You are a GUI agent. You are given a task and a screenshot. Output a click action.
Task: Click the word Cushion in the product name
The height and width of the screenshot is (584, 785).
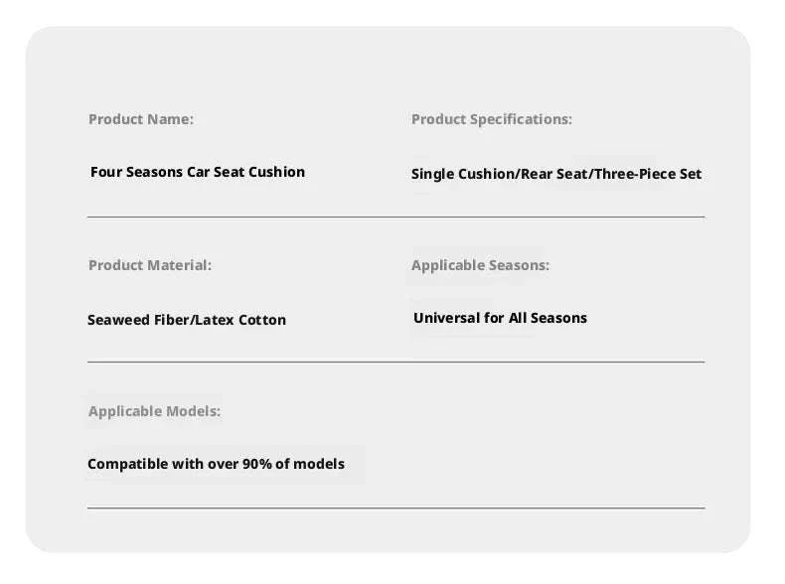pos(276,172)
